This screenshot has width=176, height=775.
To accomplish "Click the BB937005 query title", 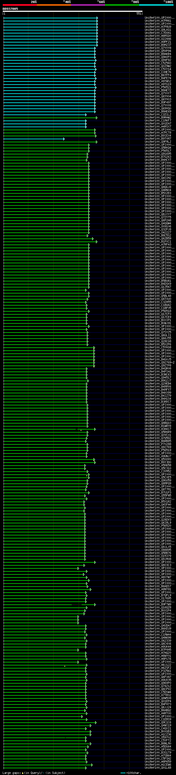I will [10, 9].
